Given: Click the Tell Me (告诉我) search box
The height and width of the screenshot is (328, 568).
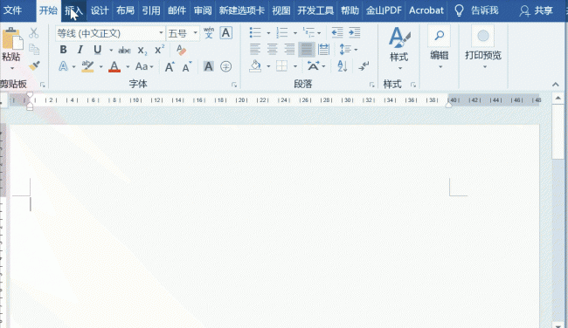Looking at the screenshot, I should (x=476, y=10).
